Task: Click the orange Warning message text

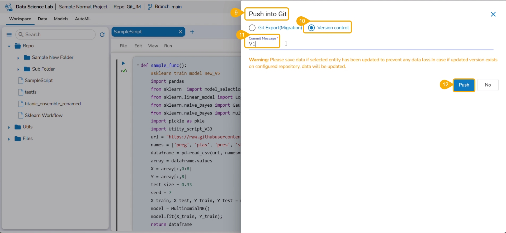Action: (373, 63)
